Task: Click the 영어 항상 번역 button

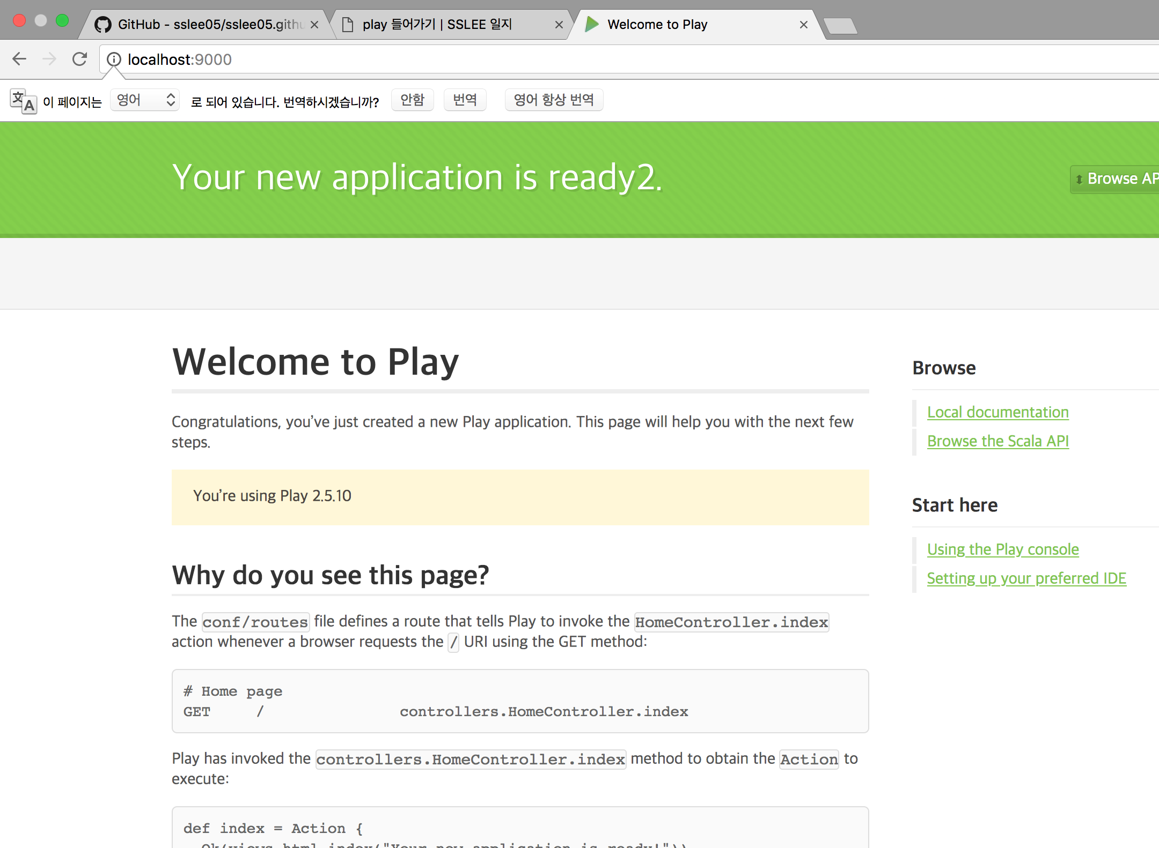Action: (554, 100)
